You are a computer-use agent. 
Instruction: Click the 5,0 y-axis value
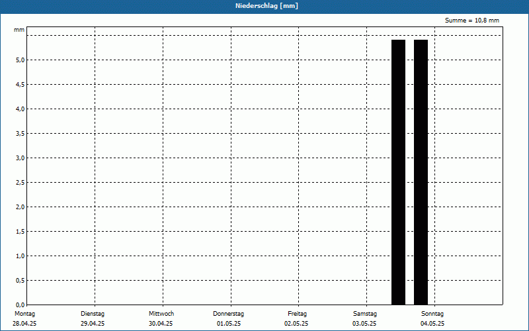(20, 60)
